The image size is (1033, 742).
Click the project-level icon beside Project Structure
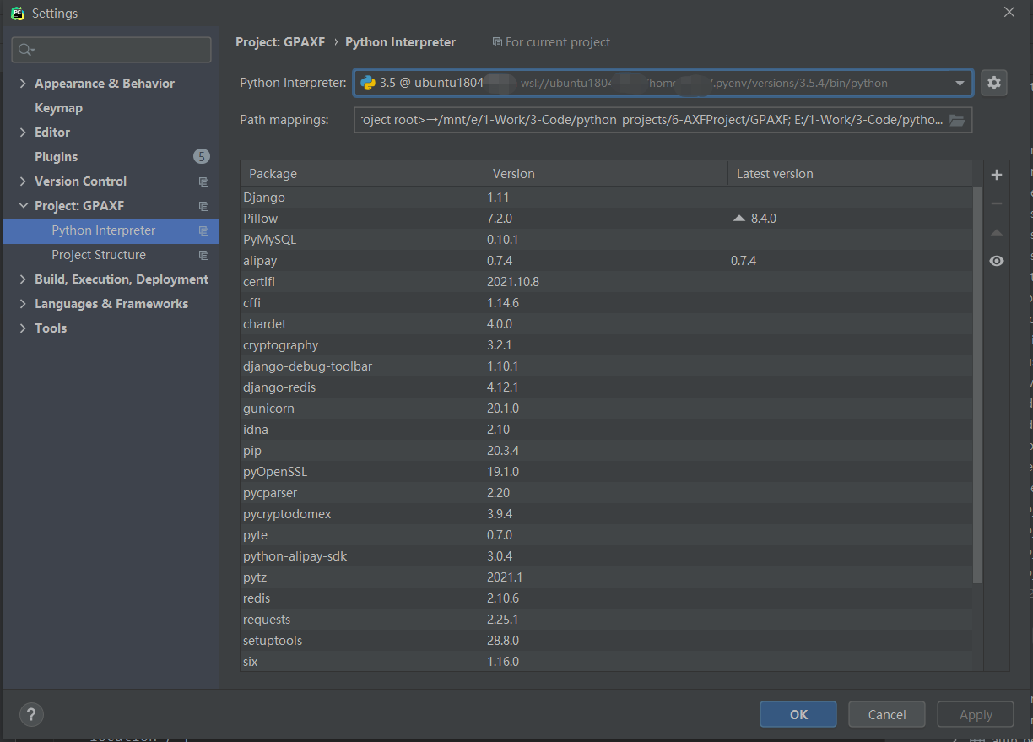click(203, 255)
